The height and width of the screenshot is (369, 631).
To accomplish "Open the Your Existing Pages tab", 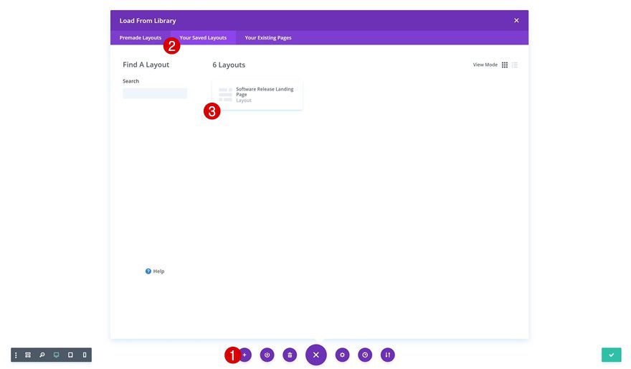I will point(268,37).
